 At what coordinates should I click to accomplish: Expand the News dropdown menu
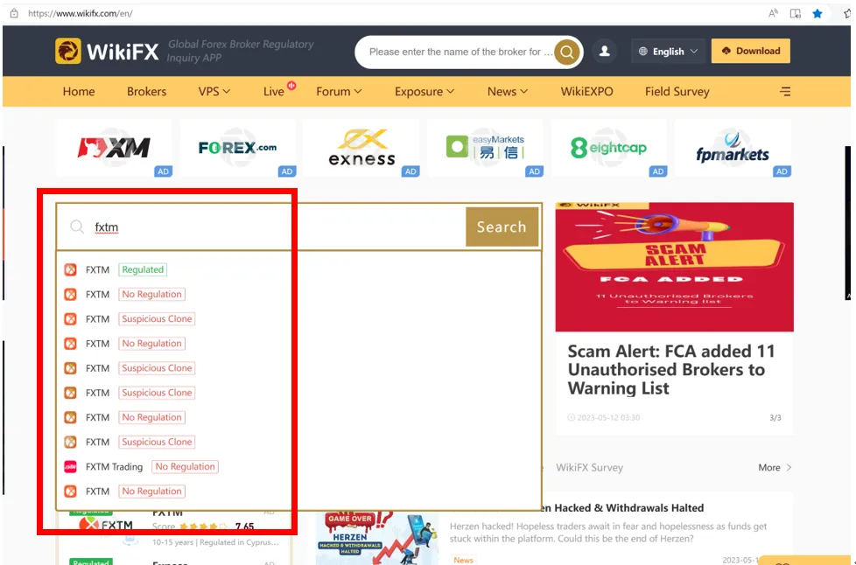coord(507,92)
